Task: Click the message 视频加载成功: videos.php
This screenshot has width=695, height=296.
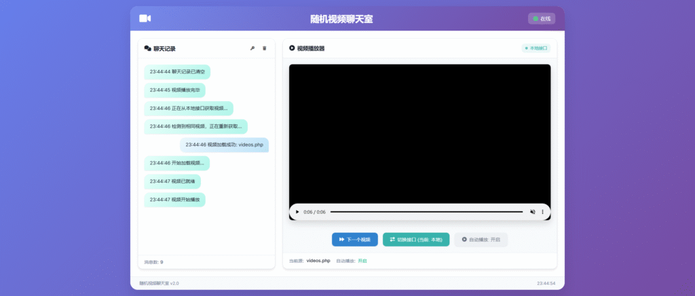Action: tap(224, 145)
